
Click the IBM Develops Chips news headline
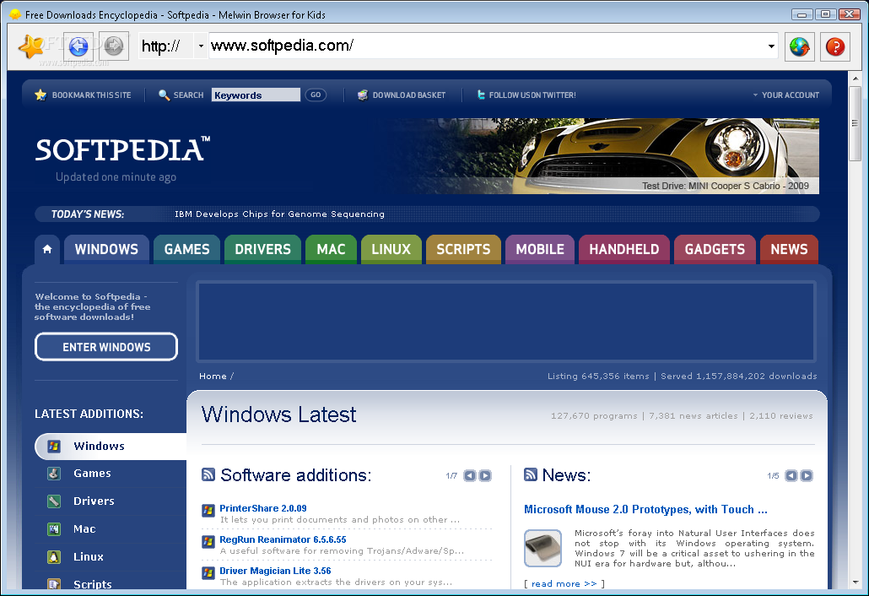coord(279,214)
